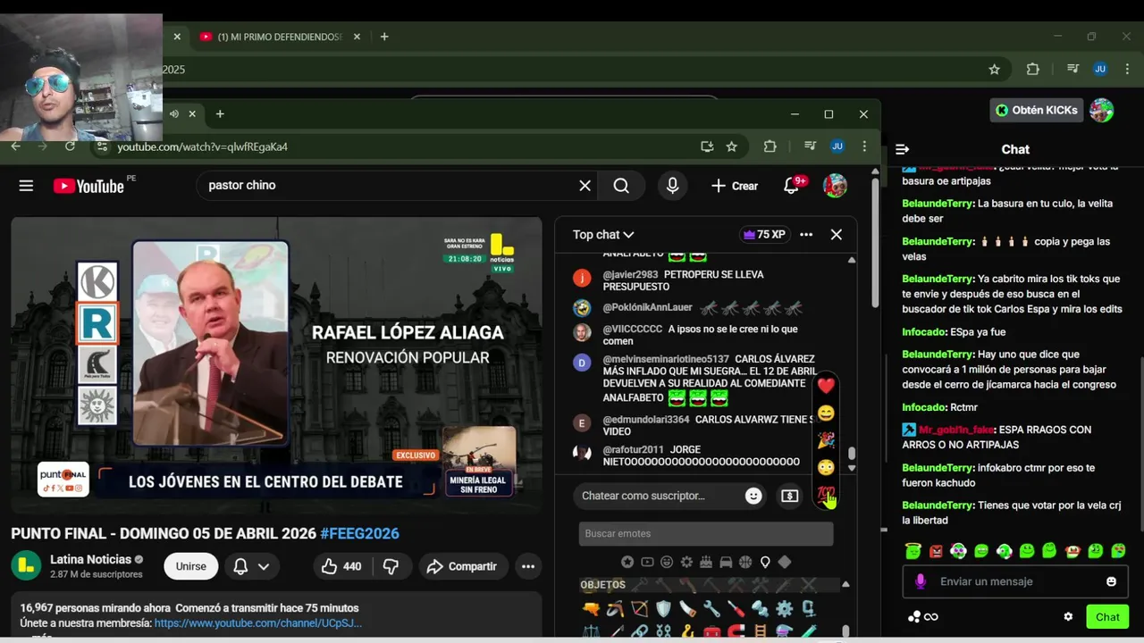Mute the tab via speaker icon
This screenshot has width=1144, height=643.
click(174, 113)
